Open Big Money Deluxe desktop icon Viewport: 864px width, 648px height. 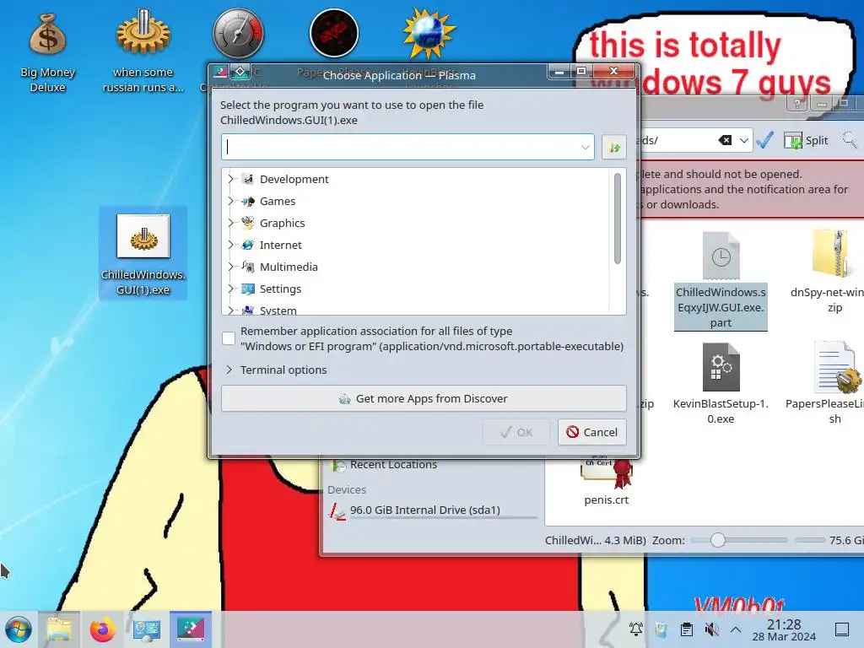click(47, 53)
